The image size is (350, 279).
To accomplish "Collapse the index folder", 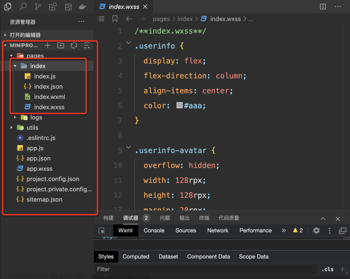I will (15, 66).
